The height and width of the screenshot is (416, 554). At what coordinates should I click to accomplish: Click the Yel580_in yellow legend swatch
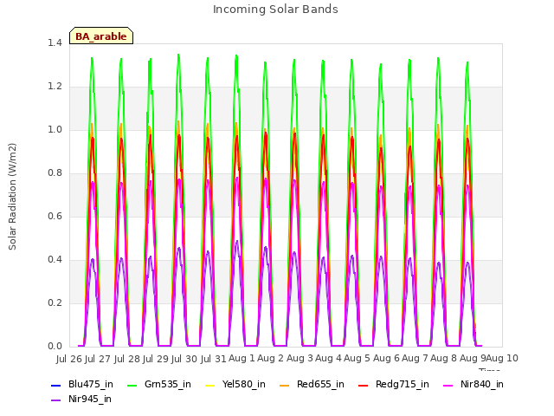pos(209,385)
